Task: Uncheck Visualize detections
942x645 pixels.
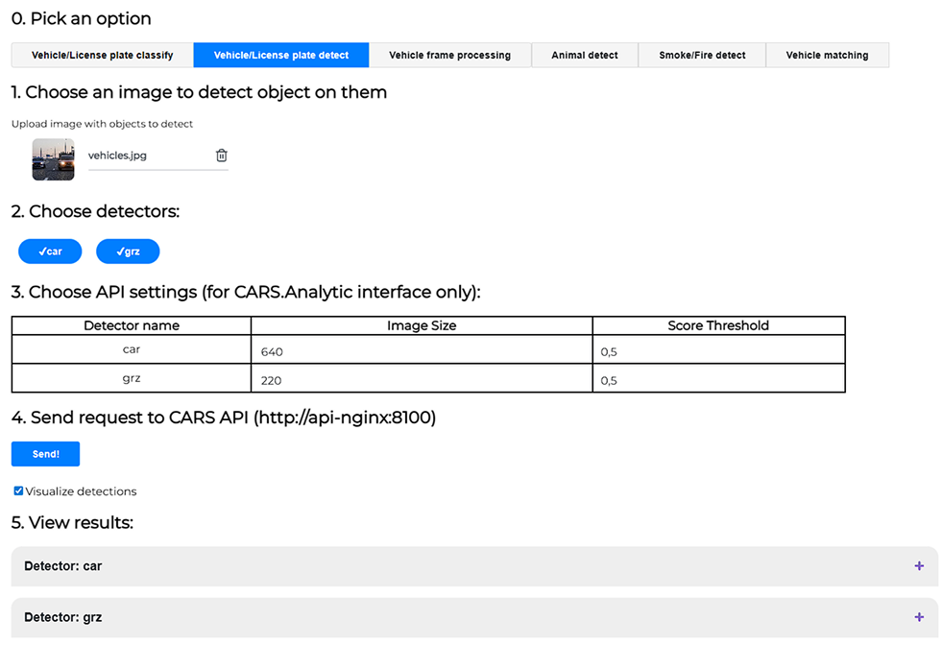Action: pyautogui.click(x=17, y=490)
